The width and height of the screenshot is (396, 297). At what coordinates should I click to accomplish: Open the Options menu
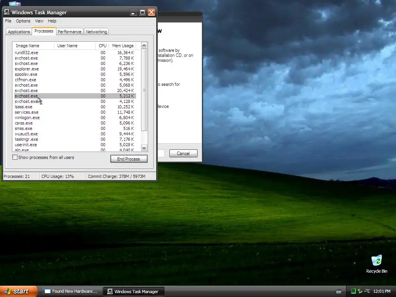click(23, 21)
